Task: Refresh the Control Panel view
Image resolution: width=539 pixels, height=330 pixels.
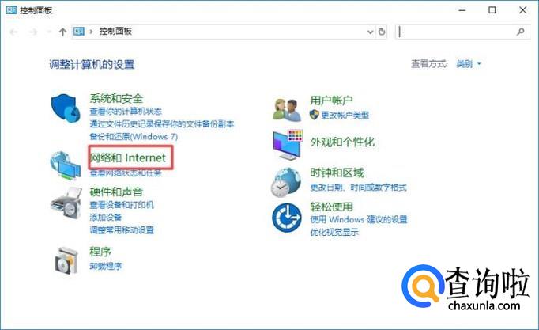Action: click(382, 32)
